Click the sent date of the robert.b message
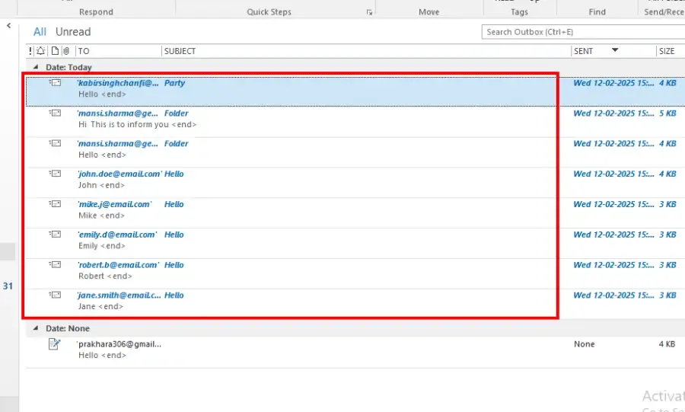 coord(613,265)
